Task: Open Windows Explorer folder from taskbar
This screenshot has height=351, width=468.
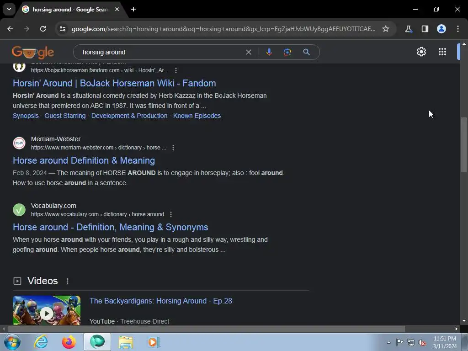Action: (x=126, y=342)
